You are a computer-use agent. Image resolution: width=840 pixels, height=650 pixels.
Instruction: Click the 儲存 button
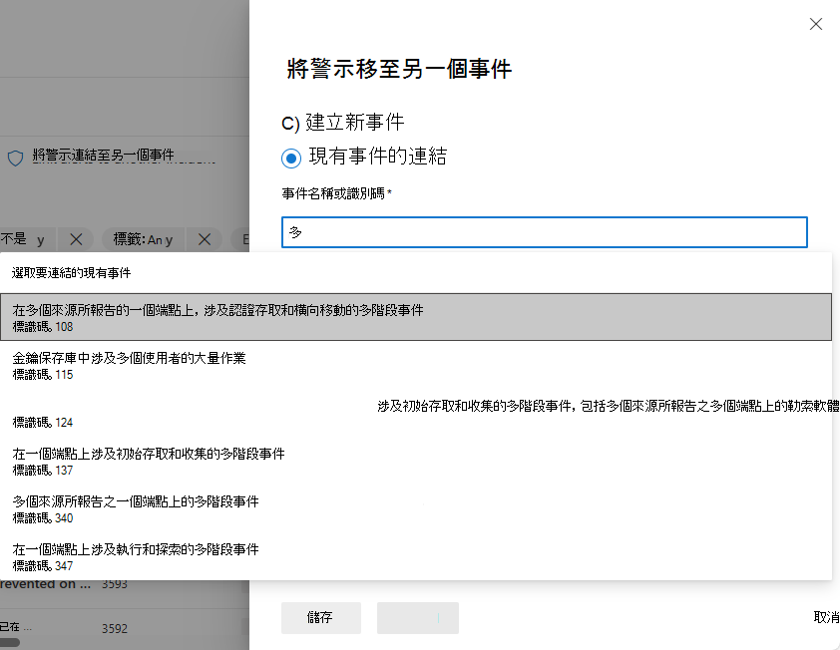click(321, 618)
